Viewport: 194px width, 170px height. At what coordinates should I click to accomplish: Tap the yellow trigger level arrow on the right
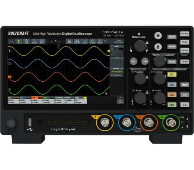(x=108, y=51)
